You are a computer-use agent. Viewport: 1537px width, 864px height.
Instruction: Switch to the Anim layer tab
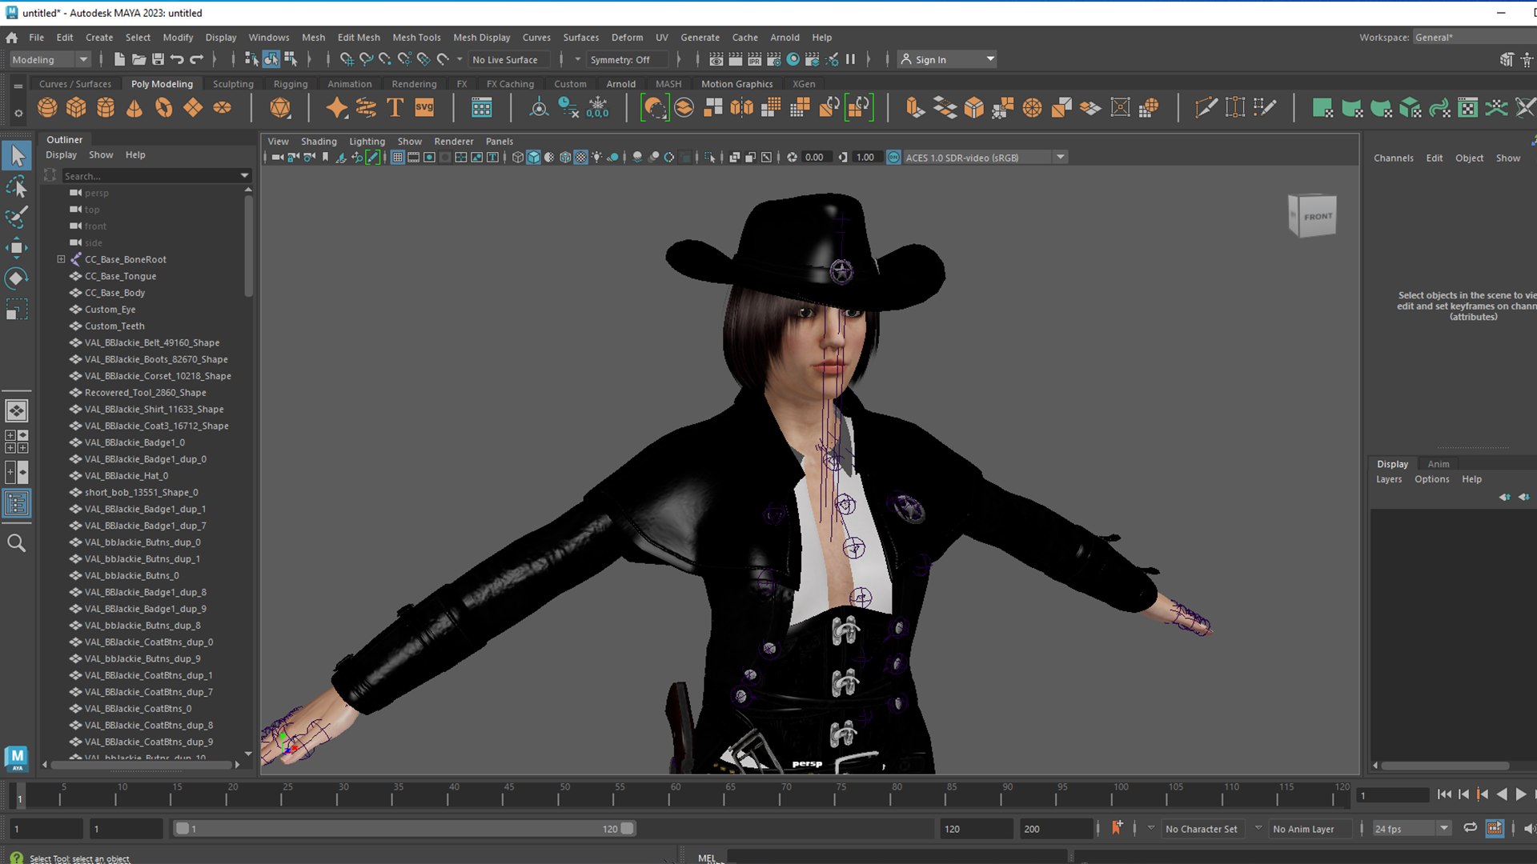pos(1438,464)
